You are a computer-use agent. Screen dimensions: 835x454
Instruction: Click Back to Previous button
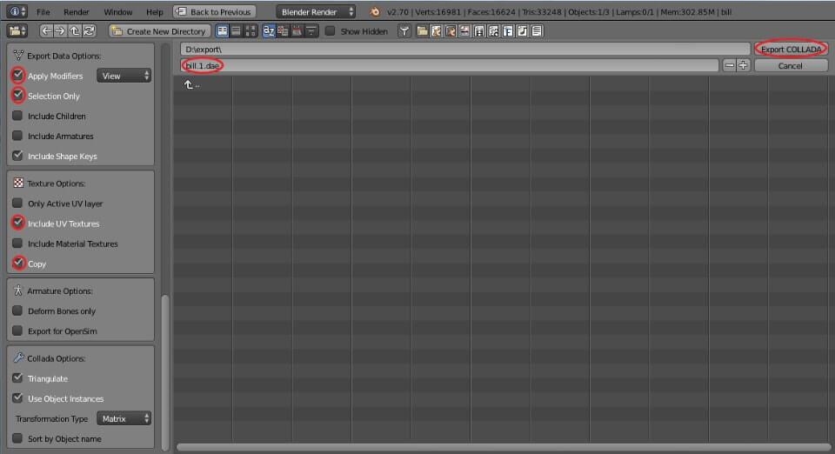(214, 11)
